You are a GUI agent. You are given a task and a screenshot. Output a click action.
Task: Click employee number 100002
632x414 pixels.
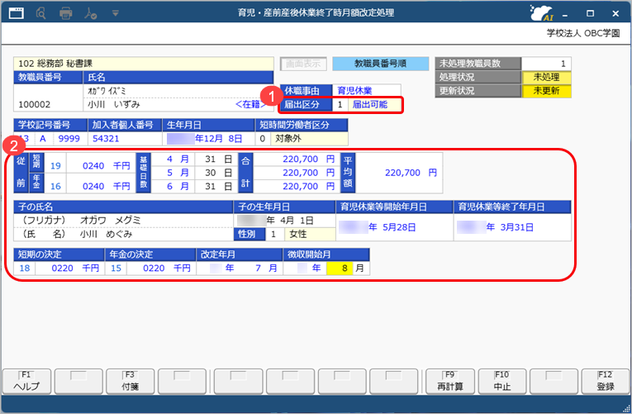[35, 105]
